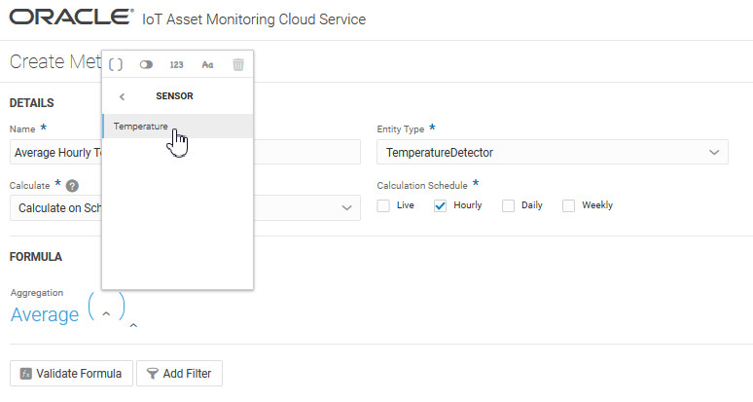The image size is (753, 402).
Task: Click the trash delete icon in popup
Action: tap(238, 64)
